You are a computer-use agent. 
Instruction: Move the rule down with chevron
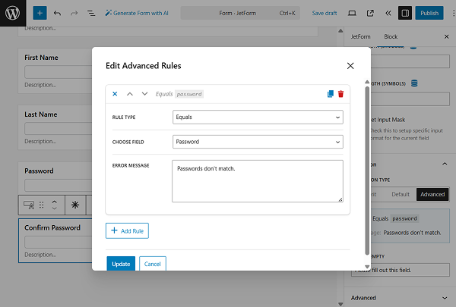144,94
